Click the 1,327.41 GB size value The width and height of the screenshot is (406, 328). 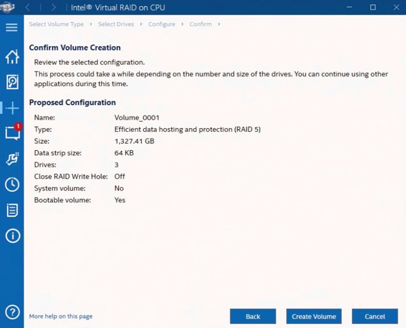(134, 141)
